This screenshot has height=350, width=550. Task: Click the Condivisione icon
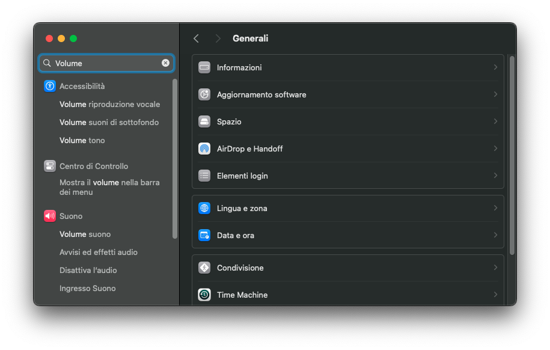tap(204, 268)
